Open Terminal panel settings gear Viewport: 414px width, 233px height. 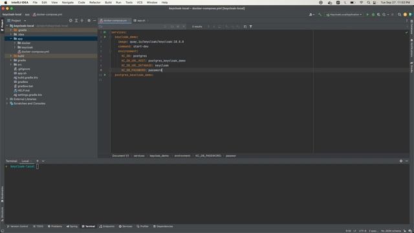[401, 161]
